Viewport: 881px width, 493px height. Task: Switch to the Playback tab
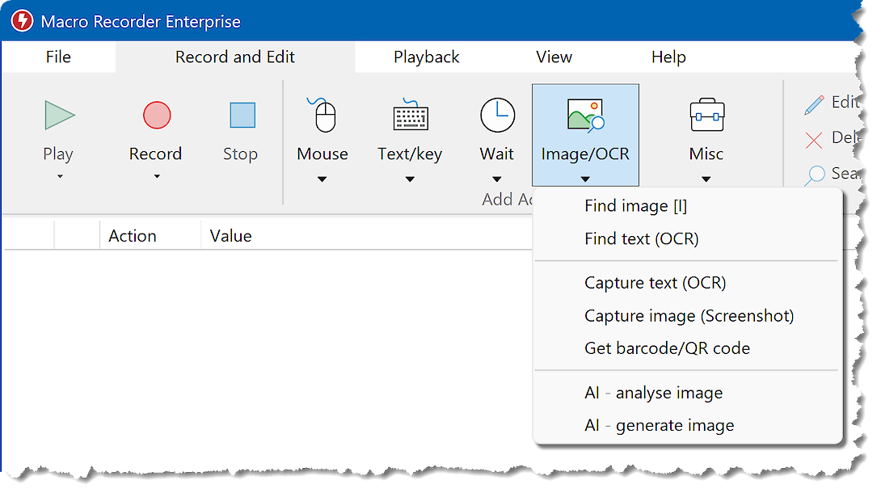(426, 57)
